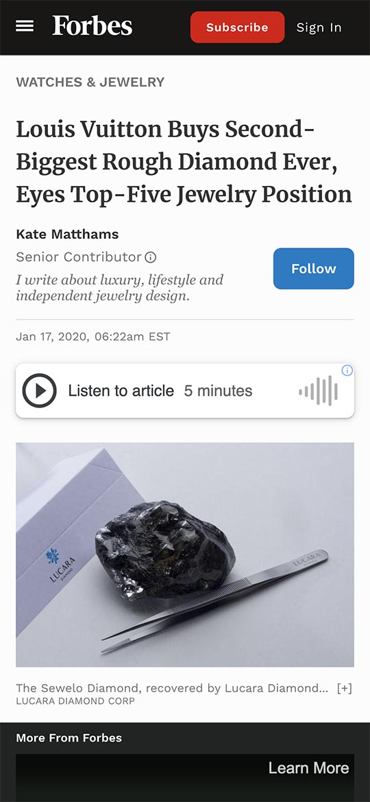Click the Listen to article label
Viewport: 370px width, 802px height.
click(x=121, y=391)
